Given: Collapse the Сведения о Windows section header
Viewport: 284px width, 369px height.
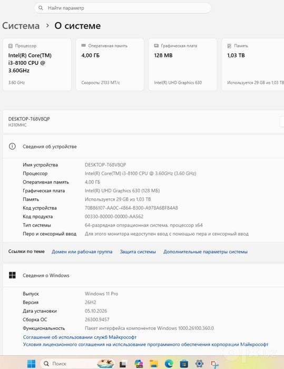Looking at the screenshot, I should click(x=143, y=275).
